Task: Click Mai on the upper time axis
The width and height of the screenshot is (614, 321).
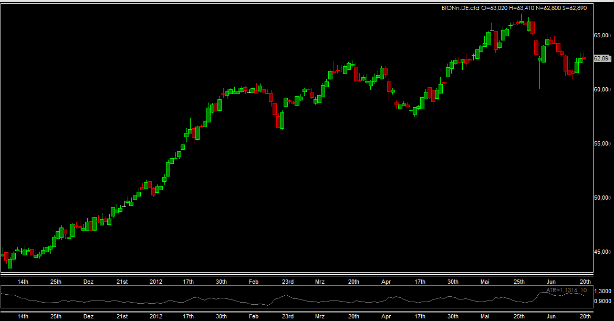Action: pos(485,282)
